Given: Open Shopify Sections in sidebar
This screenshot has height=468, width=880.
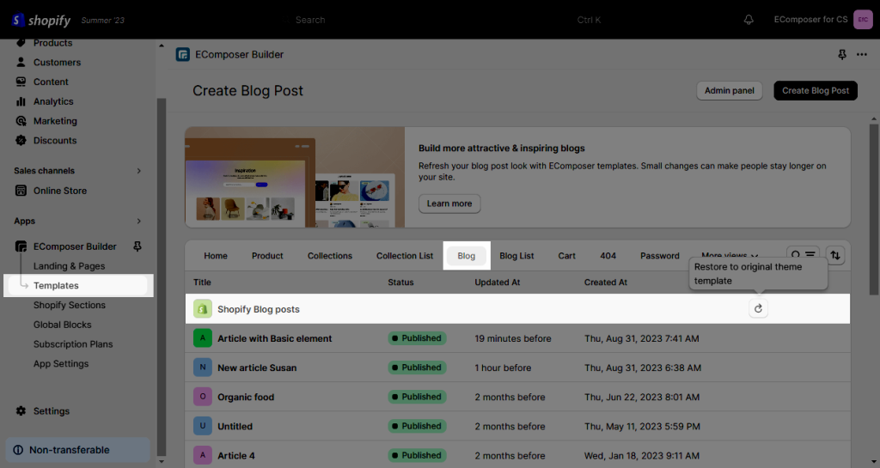Looking at the screenshot, I should click(69, 305).
